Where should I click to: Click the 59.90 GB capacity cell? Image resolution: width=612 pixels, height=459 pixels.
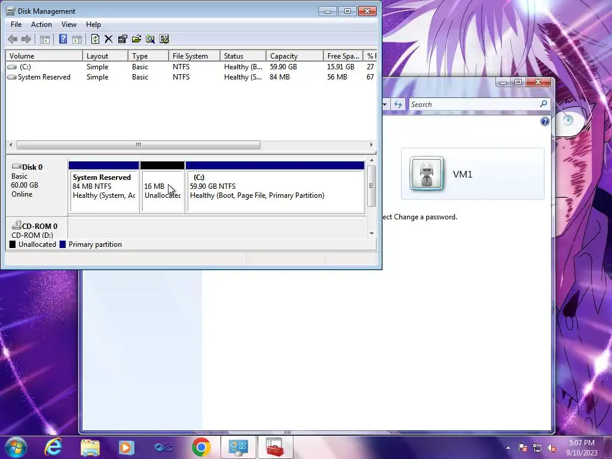point(283,67)
